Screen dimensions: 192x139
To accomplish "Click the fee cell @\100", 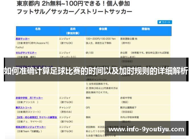I will pos(89,53).
